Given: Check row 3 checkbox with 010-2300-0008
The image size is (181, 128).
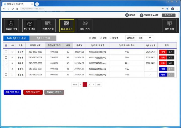Looking at the screenshot, I should click(x=6, y=63).
